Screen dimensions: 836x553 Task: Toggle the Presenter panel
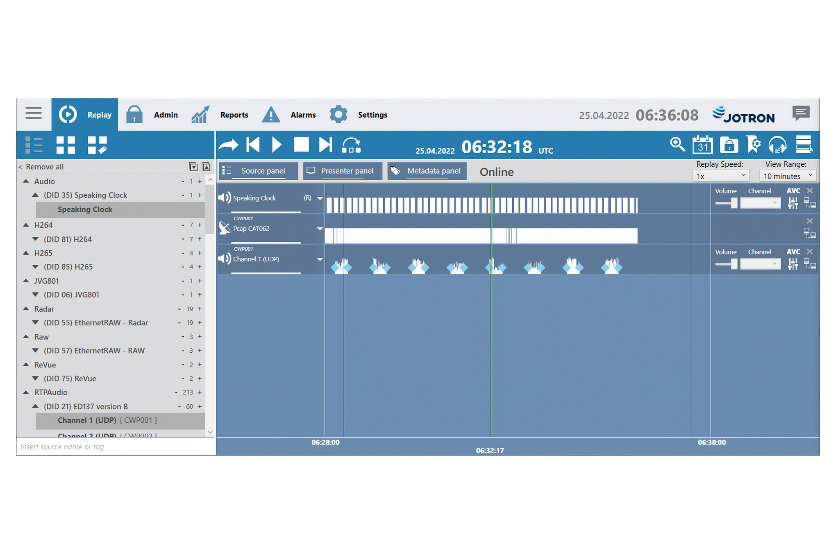[x=343, y=171]
